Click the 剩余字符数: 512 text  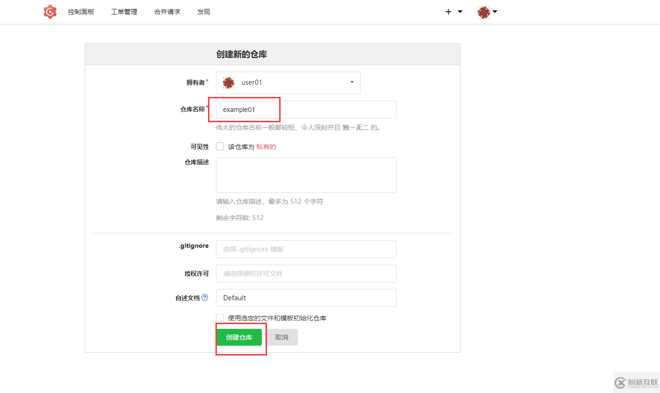[240, 218]
